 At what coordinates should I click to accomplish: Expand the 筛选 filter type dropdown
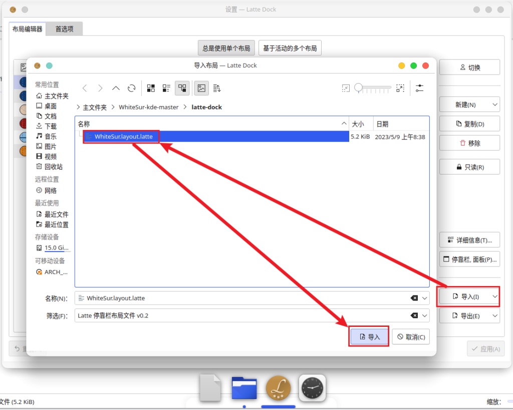click(425, 315)
